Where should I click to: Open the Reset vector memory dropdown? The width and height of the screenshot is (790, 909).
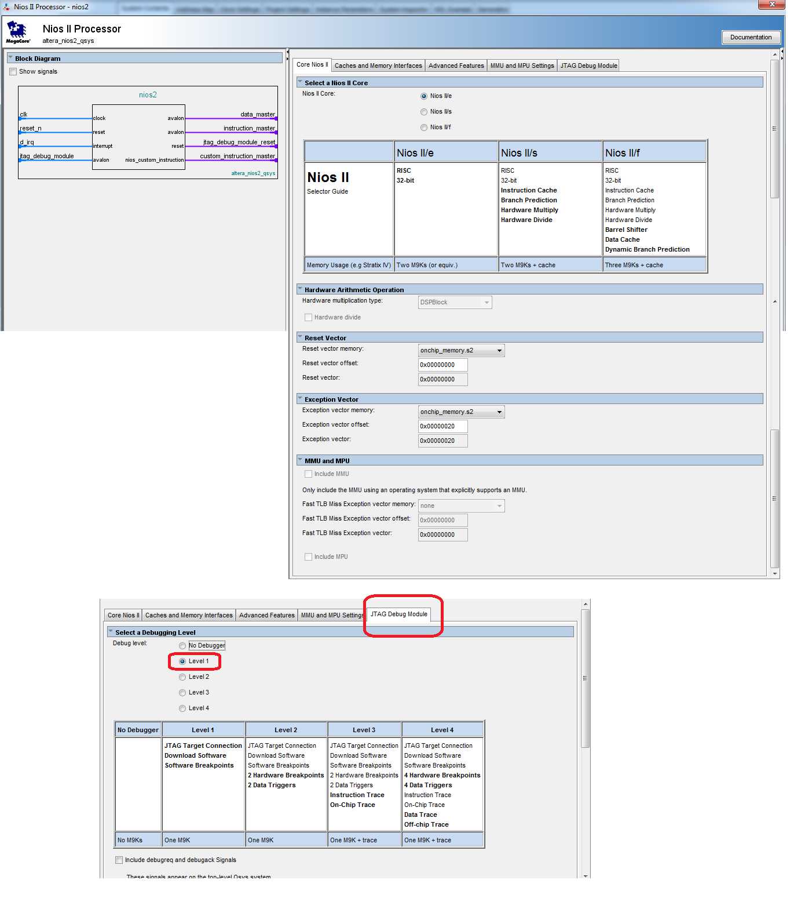(x=461, y=351)
